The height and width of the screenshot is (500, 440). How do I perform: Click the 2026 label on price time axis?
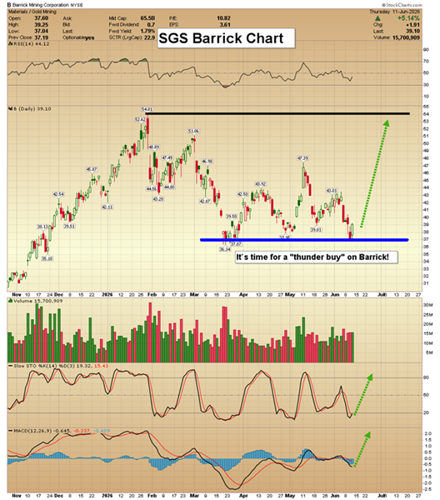click(x=107, y=295)
